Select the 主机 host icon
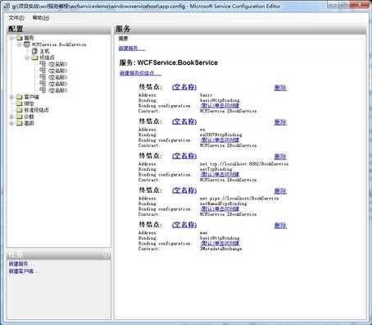372x325 pixels. (34, 51)
